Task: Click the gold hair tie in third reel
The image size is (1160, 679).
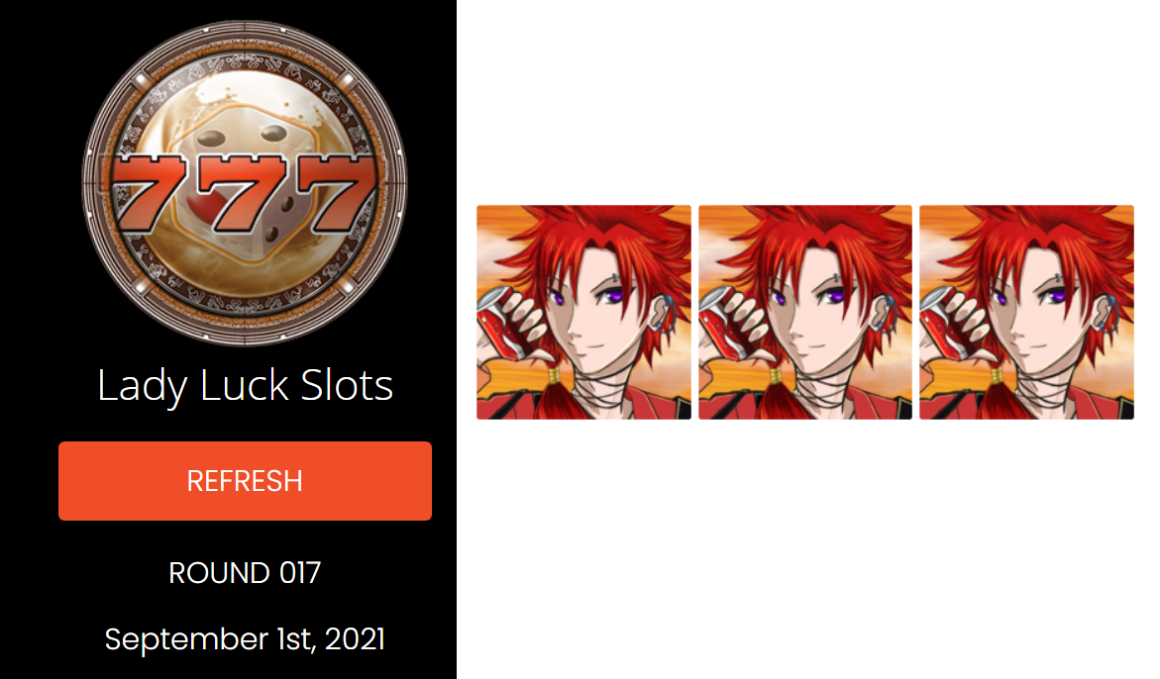Action: pos(997,376)
